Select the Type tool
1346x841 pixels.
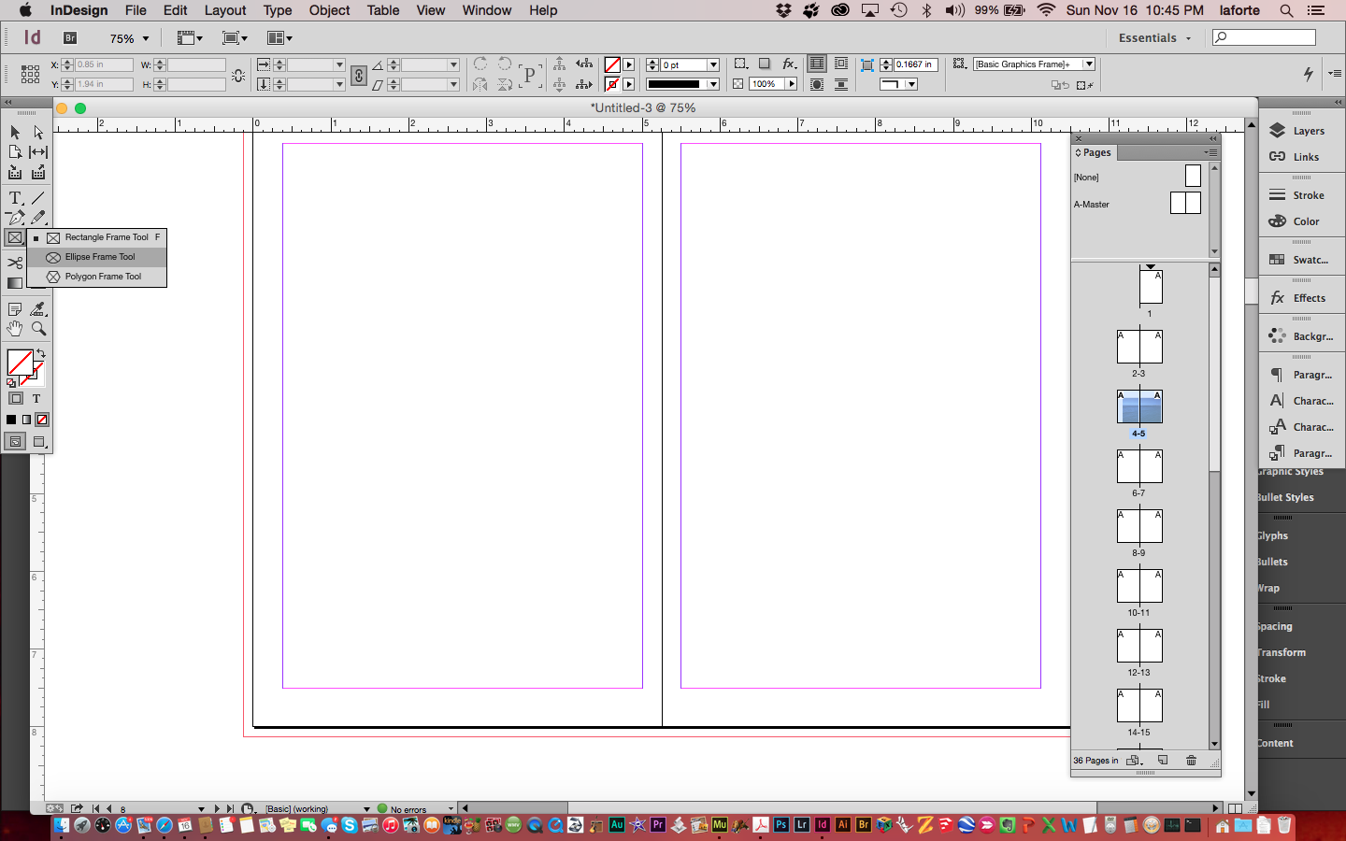(15, 198)
